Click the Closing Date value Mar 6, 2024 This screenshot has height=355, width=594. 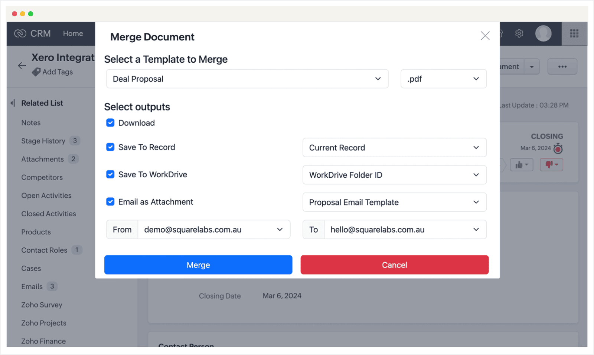(x=282, y=296)
